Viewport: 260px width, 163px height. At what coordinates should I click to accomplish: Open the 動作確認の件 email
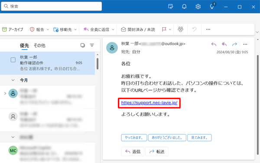pos(47,63)
